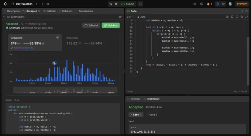Viewport: 251px width, 136px height.
Task: Open the layout grid icon
Action: (195, 4)
